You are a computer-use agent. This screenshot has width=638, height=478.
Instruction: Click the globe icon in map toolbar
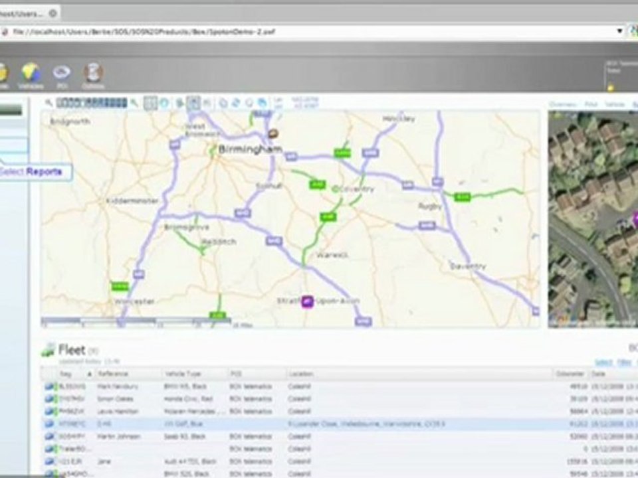pyautogui.click(x=164, y=103)
